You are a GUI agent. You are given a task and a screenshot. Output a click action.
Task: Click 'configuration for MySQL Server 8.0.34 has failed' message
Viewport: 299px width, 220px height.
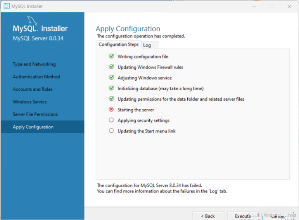[x=150, y=185]
